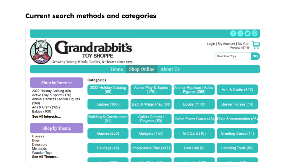The image size is (289, 162).
Task: Open the Pinterest social icon
Action: click(x=255, y=33)
